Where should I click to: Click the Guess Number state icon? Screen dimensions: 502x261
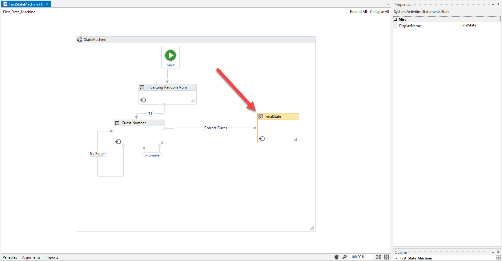click(x=117, y=123)
